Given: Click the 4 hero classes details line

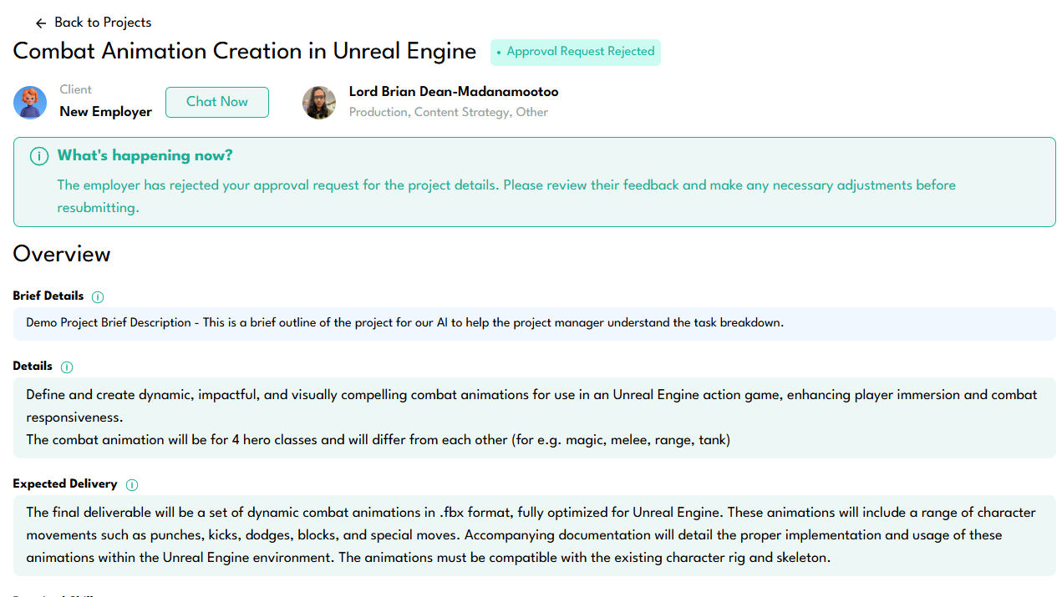Looking at the screenshot, I should click(379, 439).
